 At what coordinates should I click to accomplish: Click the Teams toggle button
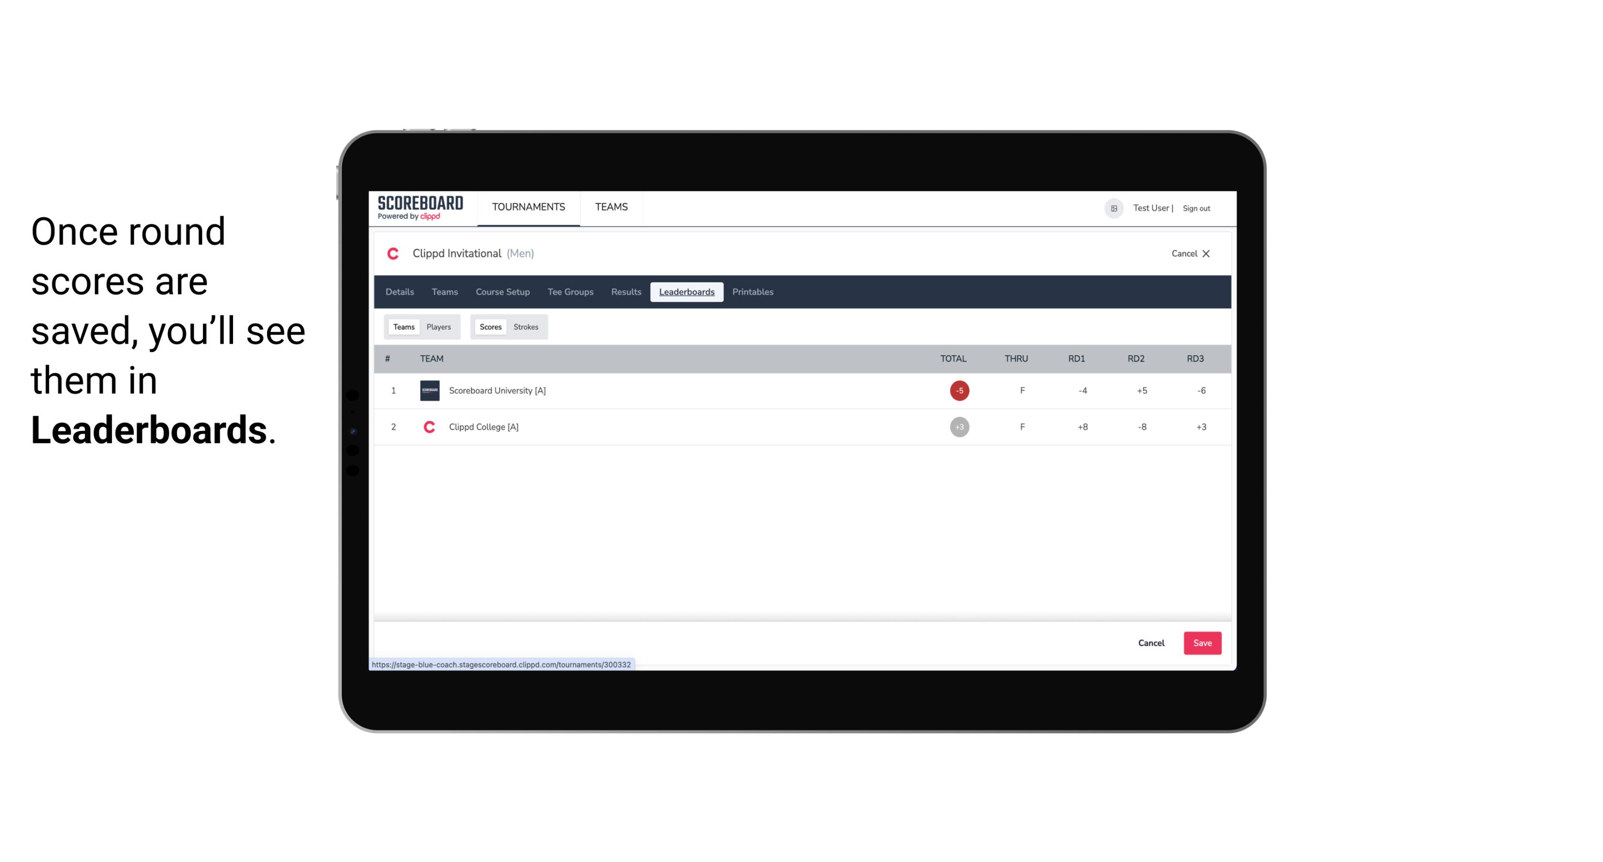[x=403, y=327]
